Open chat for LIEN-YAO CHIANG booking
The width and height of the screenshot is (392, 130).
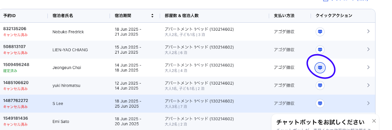[320, 50]
